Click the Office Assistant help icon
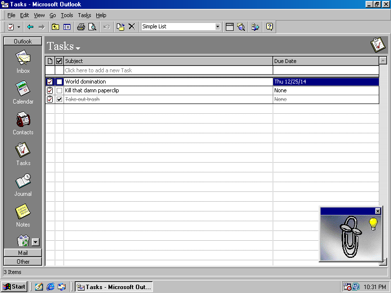 pos(269,27)
